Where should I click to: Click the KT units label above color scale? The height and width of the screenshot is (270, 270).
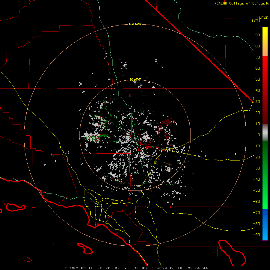[256, 21]
